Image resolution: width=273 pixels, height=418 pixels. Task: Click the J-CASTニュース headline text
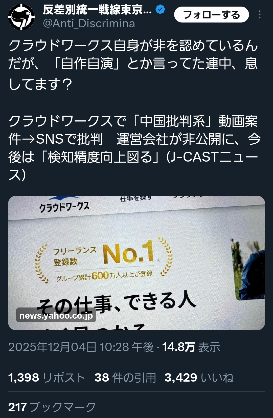pos(134,148)
